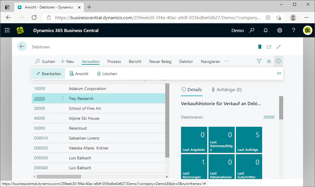Open a new browser tab

(89, 7)
